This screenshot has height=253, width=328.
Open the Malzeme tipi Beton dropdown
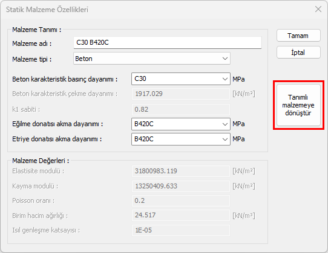[x=152, y=59]
